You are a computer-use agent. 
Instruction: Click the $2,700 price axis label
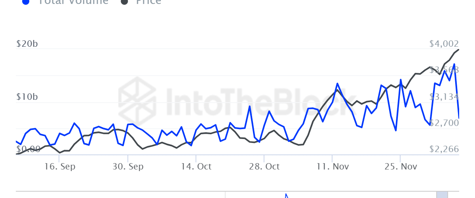point(444,123)
